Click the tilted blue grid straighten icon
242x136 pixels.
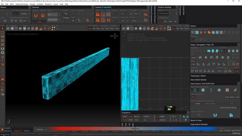click(x=217, y=51)
